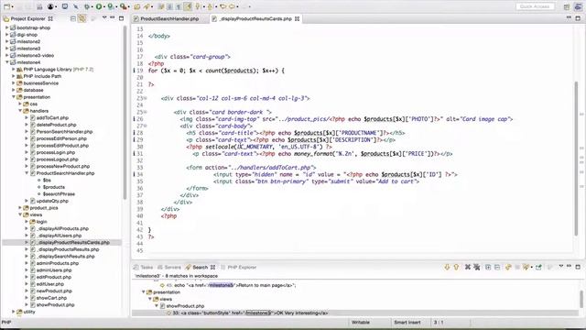The width and height of the screenshot is (586, 330).
Task: Click in the Quick Access field
Action: pos(535,6)
